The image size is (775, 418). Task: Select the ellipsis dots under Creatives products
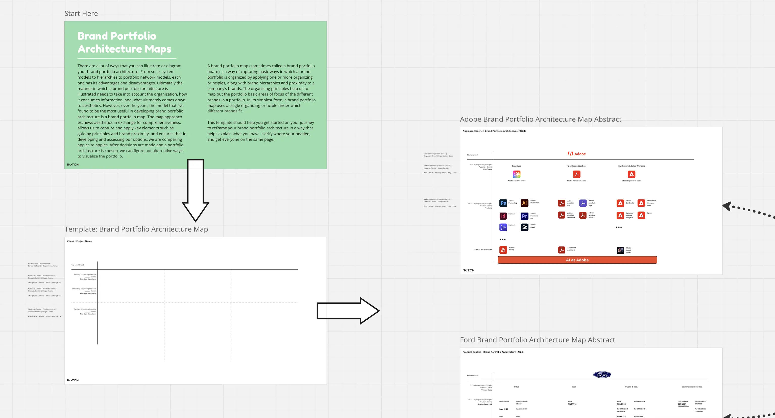[x=502, y=239]
